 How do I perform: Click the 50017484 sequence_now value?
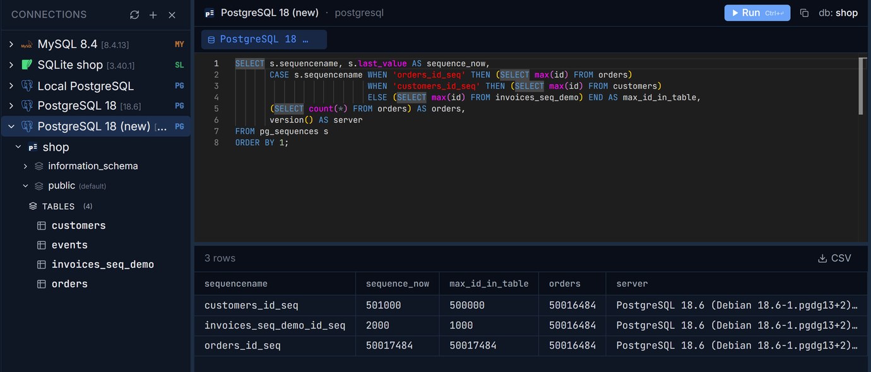[389, 346]
